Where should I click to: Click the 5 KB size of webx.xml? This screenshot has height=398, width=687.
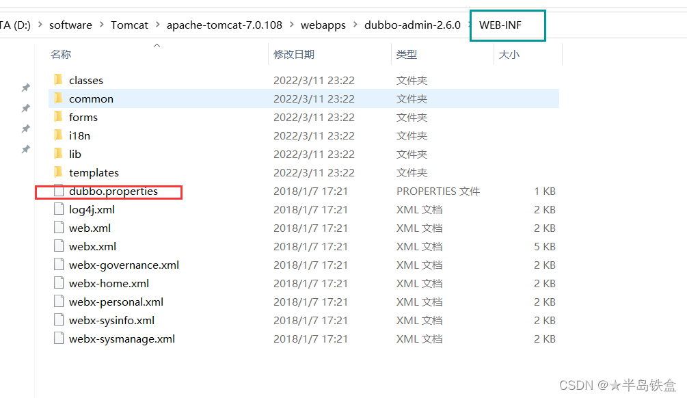pyautogui.click(x=545, y=246)
